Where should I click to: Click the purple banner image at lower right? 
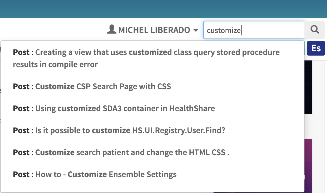(x=308, y=165)
